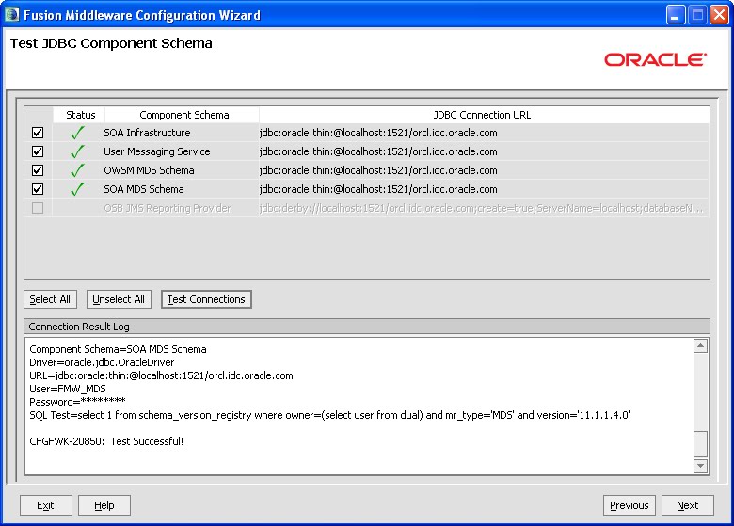The height and width of the screenshot is (526, 734).
Task: Go to Previous wizard step
Action: coord(630,505)
